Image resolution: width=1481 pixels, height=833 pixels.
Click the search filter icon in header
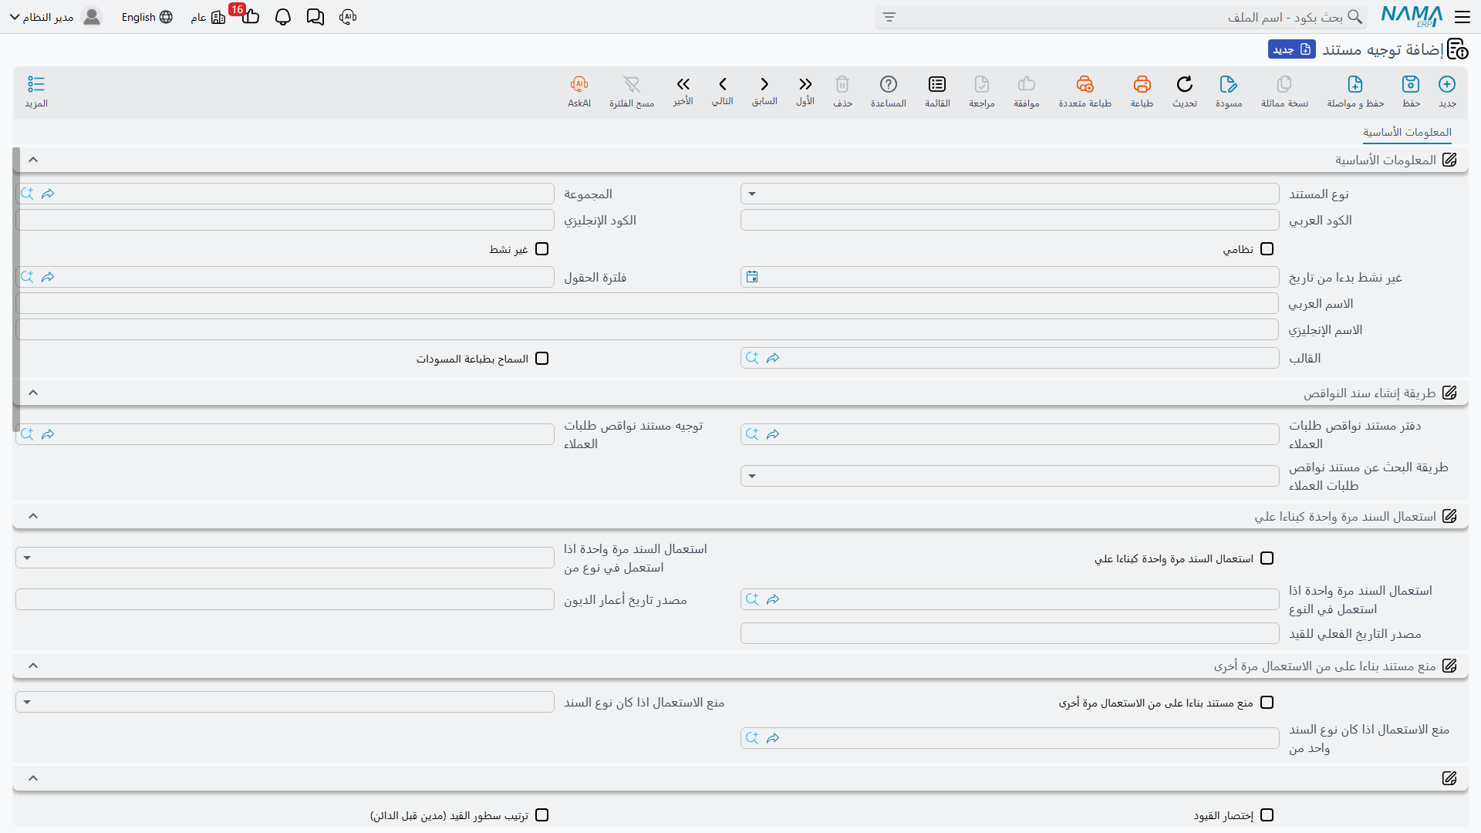click(889, 17)
